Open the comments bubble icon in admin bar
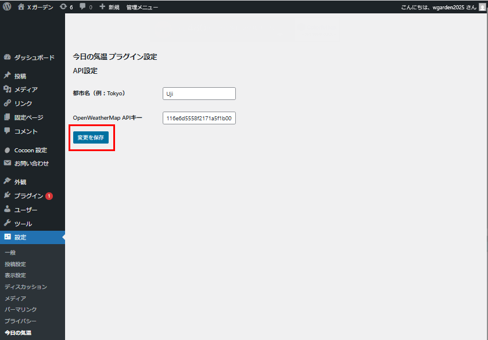The width and height of the screenshot is (488, 340). [83, 7]
